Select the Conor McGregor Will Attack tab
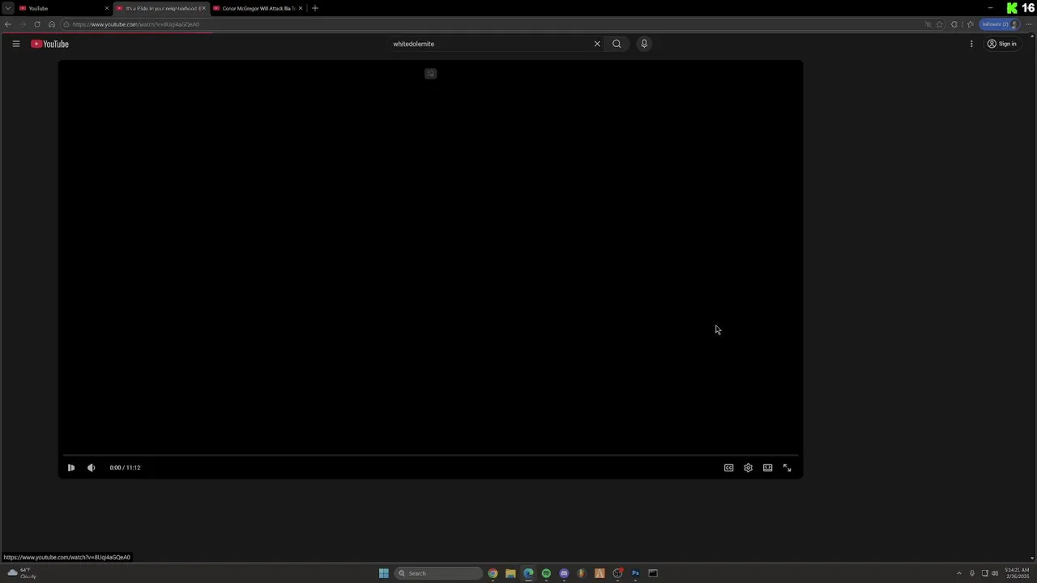The width and height of the screenshot is (1037, 583). (258, 8)
